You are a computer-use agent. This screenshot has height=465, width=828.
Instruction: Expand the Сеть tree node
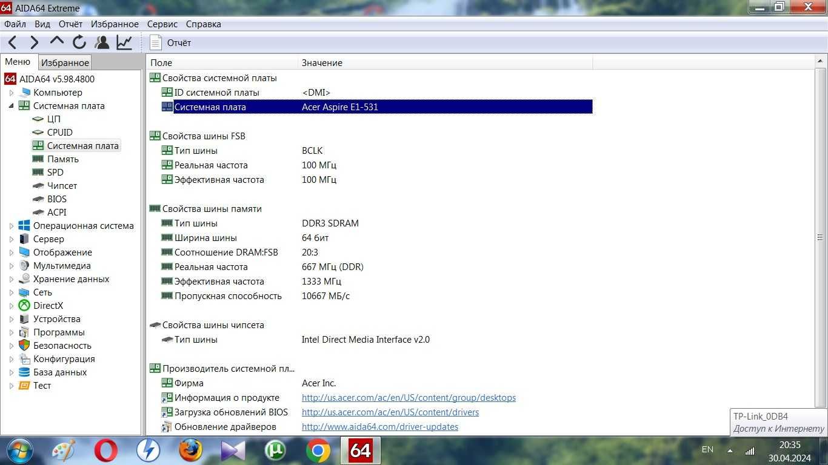tap(11, 292)
